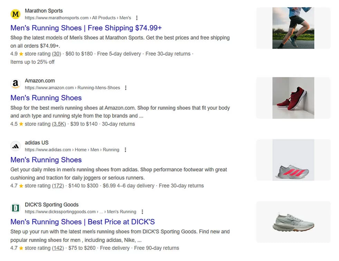The height and width of the screenshot is (261, 339).
Task: Click Amazon review count (3.5K)
Action: [x=59, y=124]
